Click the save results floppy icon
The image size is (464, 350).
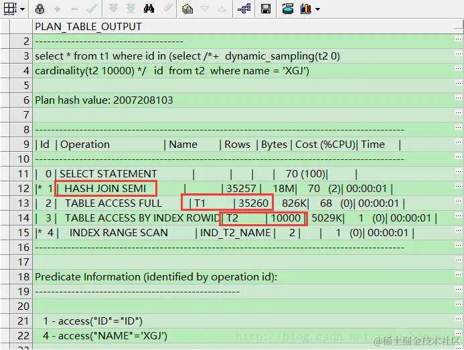click(x=266, y=9)
